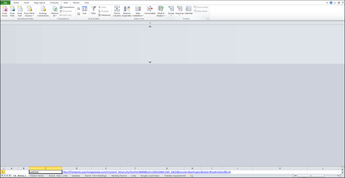
Task: Open the Sort dialog
Action: coord(85,11)
